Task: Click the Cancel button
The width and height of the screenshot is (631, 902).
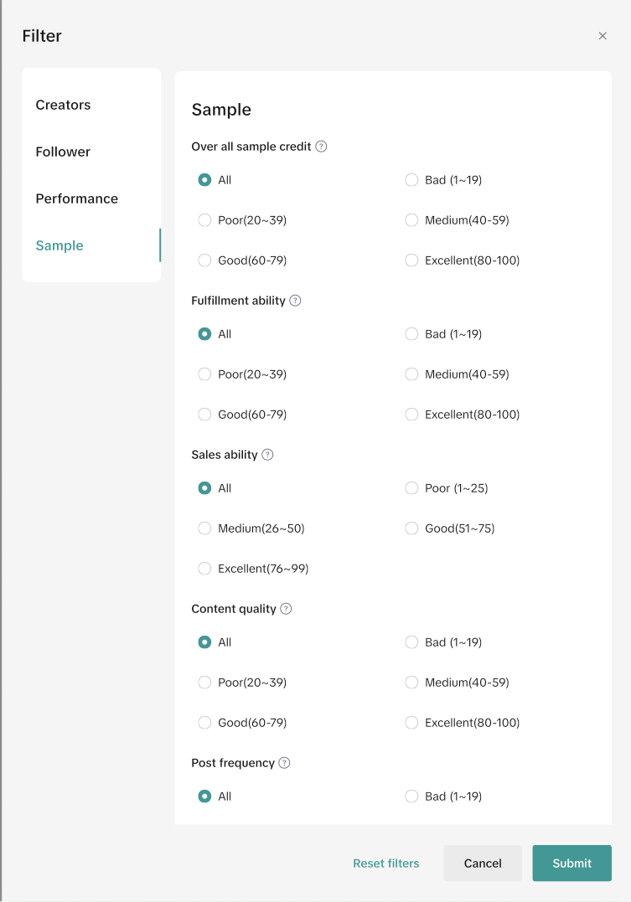Action: pos(483,863)
